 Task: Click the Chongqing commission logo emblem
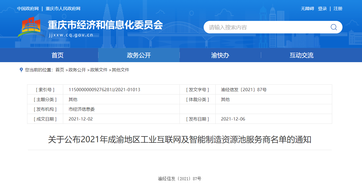[x=31, y=27]
